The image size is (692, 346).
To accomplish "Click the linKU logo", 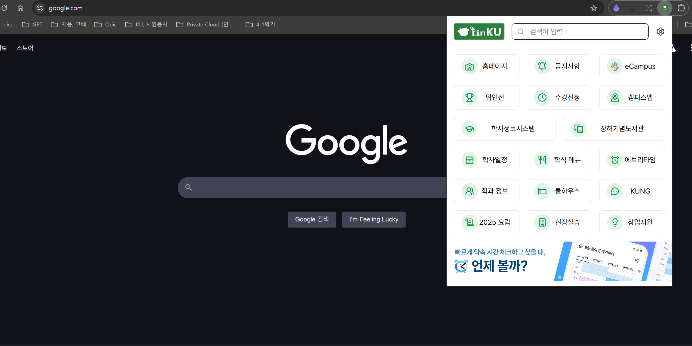I will coord(479,32).
